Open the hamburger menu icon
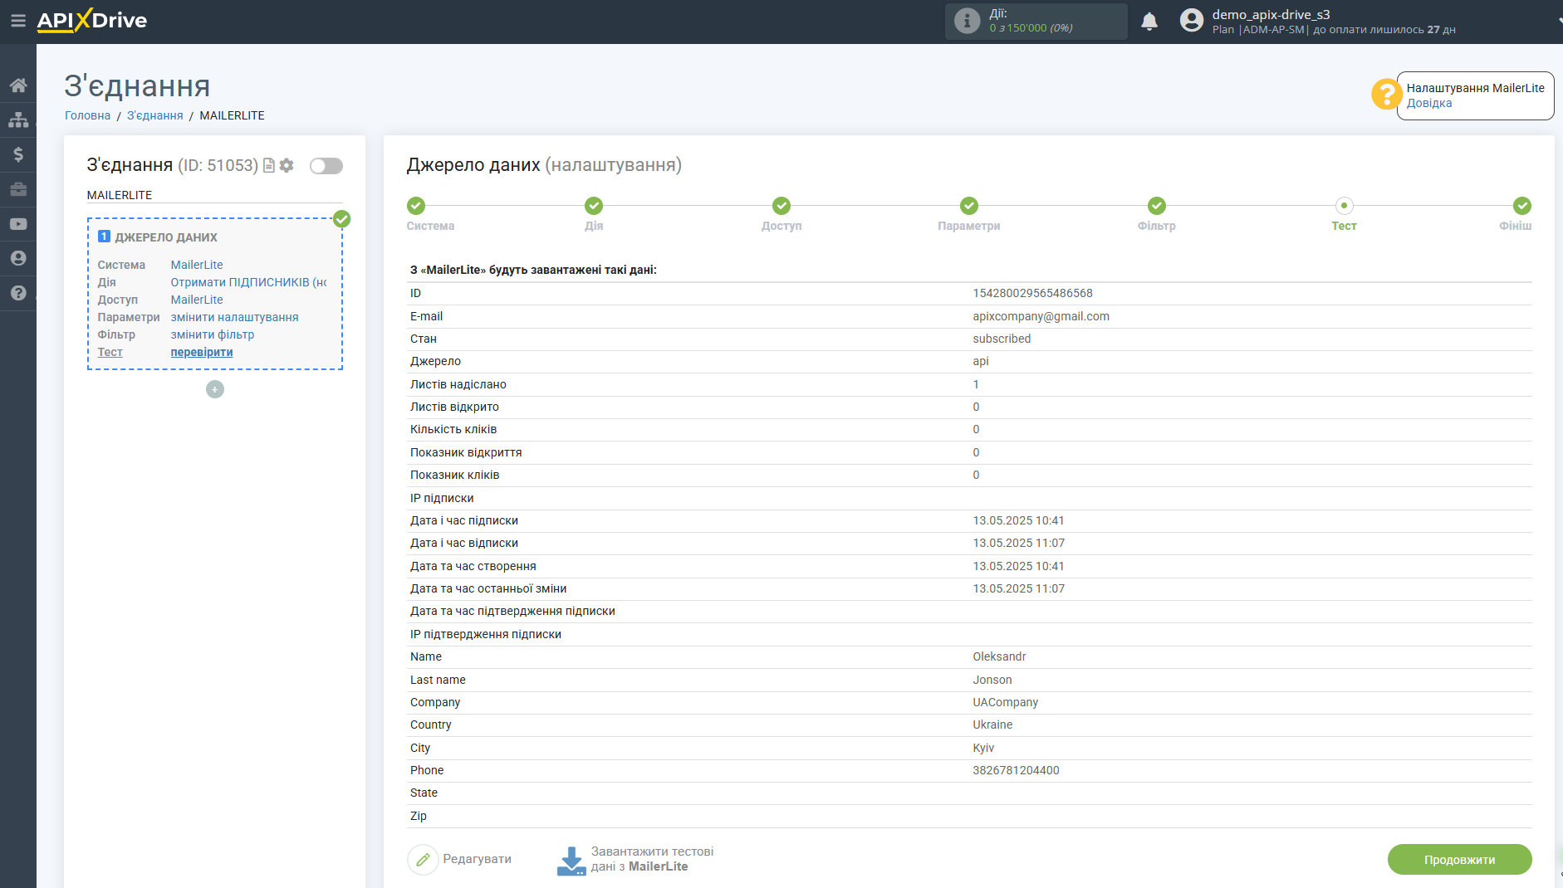 [17, 21]
